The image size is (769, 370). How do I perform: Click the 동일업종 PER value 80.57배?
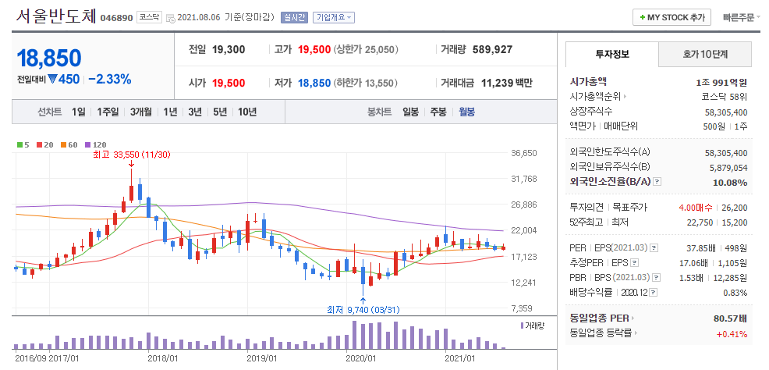(731, 319)
